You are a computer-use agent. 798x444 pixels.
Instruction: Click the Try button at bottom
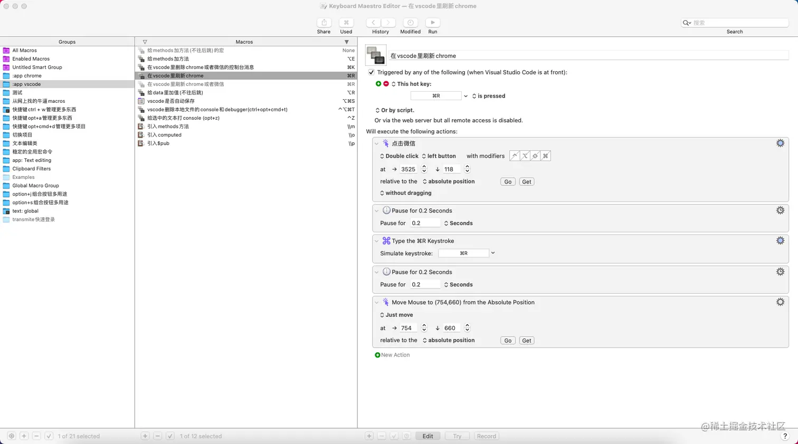(x=457, y=436)
